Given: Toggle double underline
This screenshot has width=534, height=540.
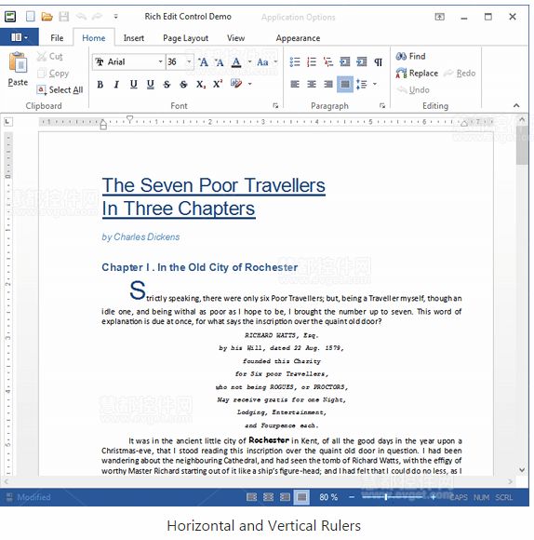Looking at the screenshot, I should click(x=150, y=85).
